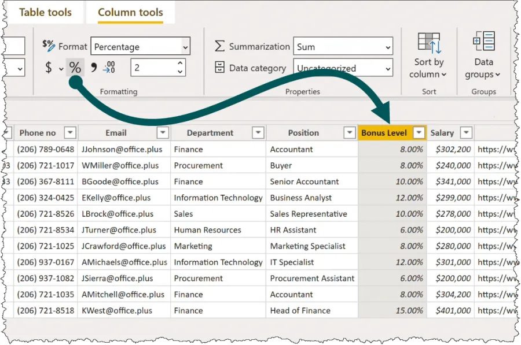Click the Sort by column icon
The image size is (521, 345).
click(428, 44)
